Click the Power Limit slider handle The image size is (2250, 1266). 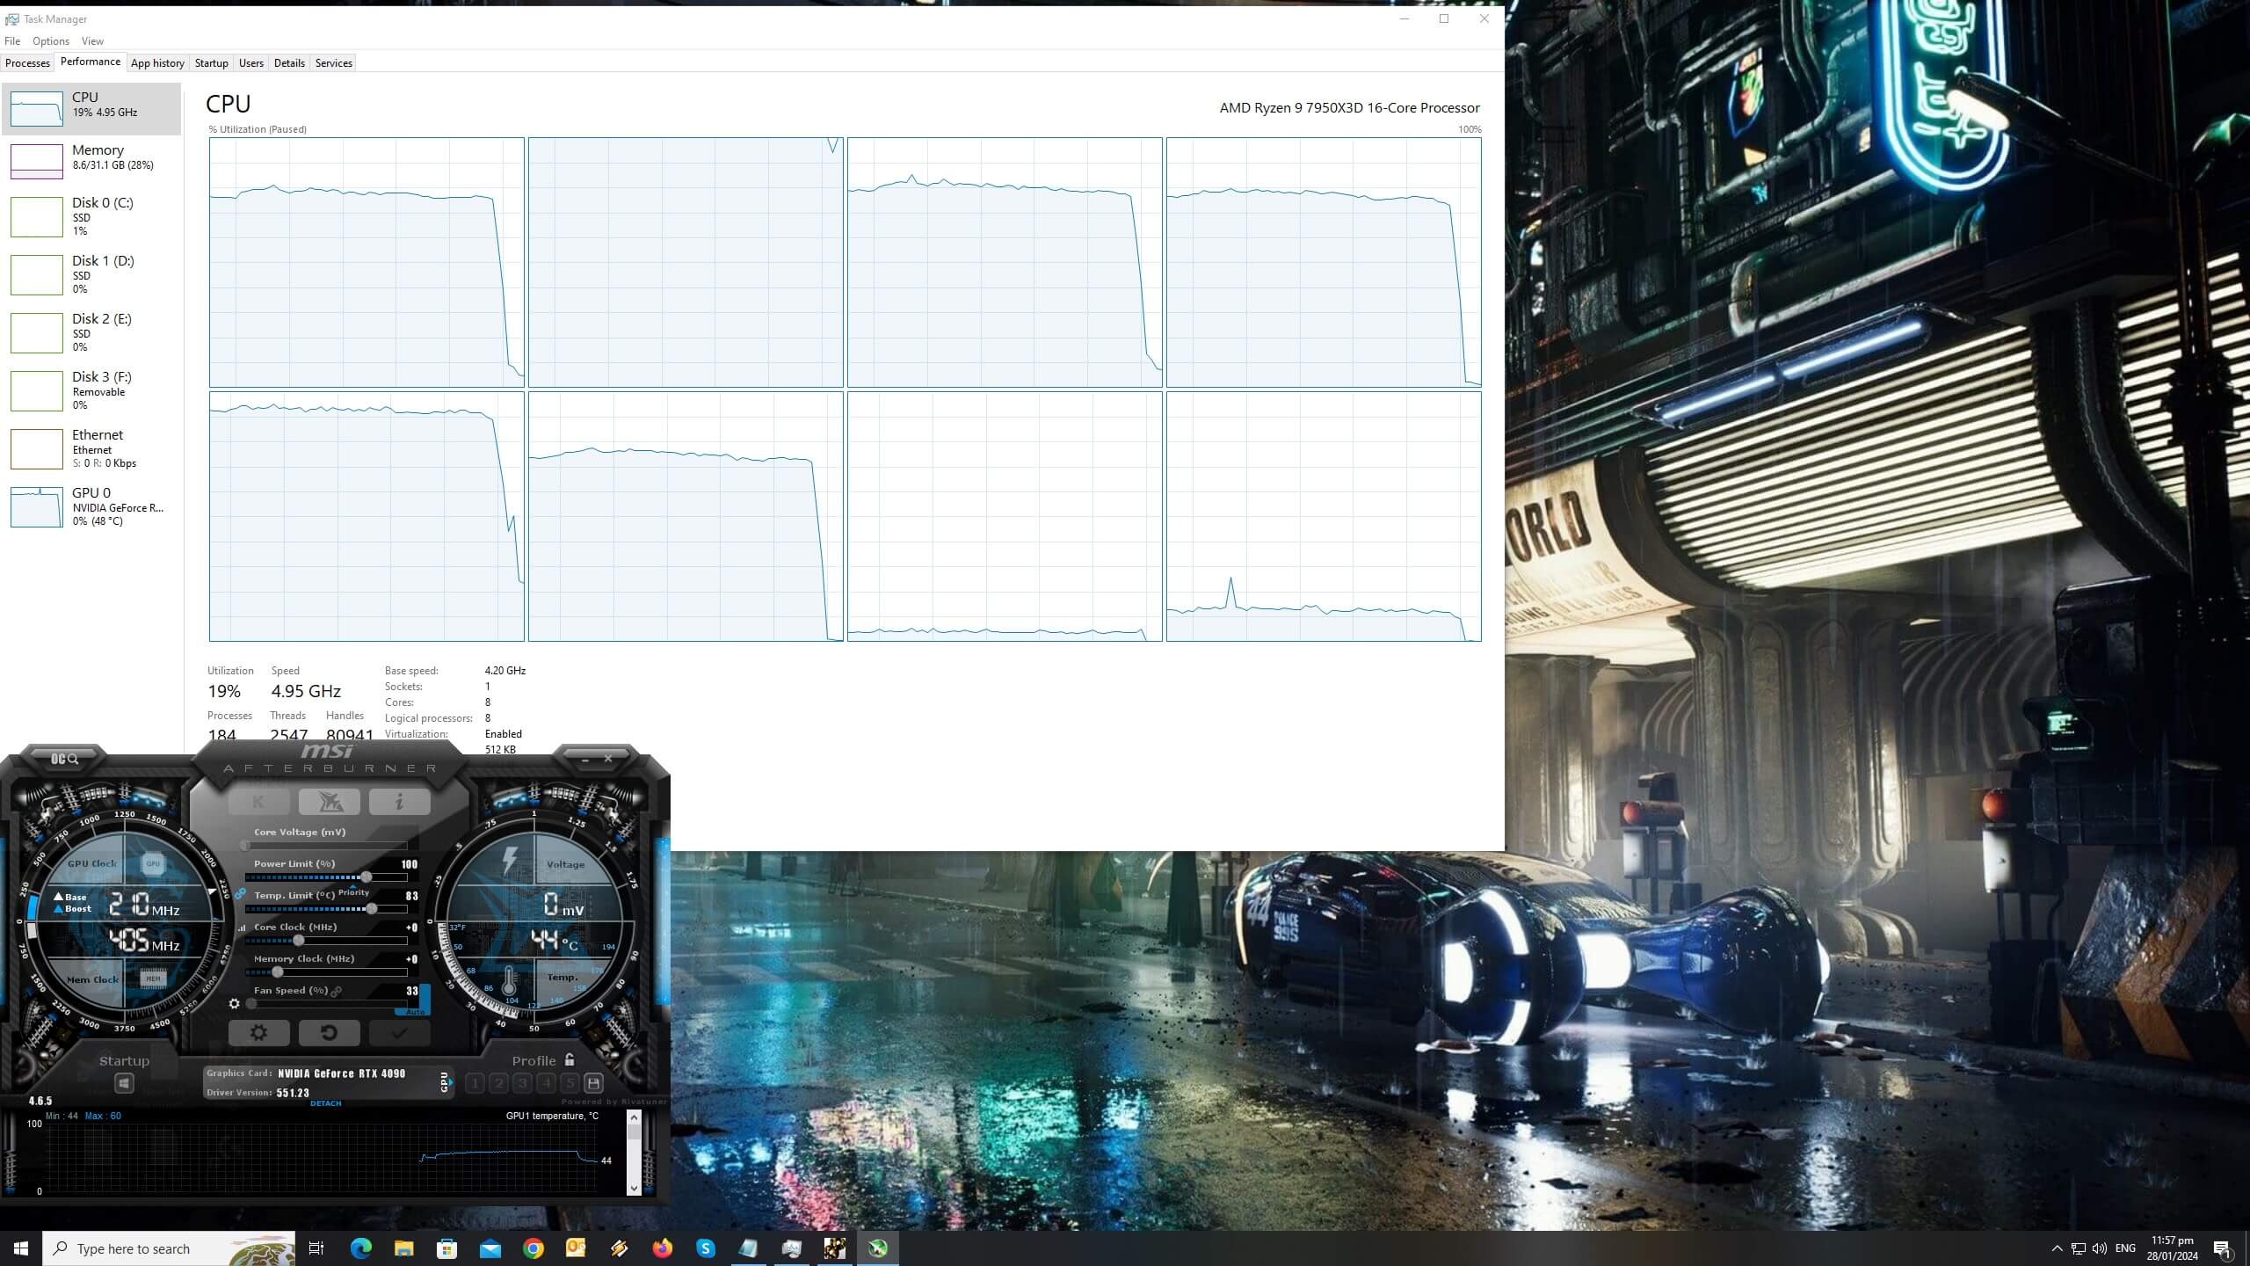(x=366, y=877)
